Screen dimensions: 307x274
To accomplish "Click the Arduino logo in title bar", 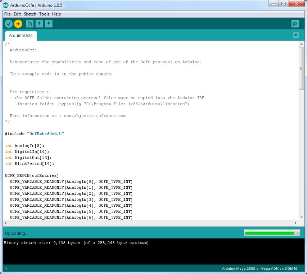I will 6,5.
